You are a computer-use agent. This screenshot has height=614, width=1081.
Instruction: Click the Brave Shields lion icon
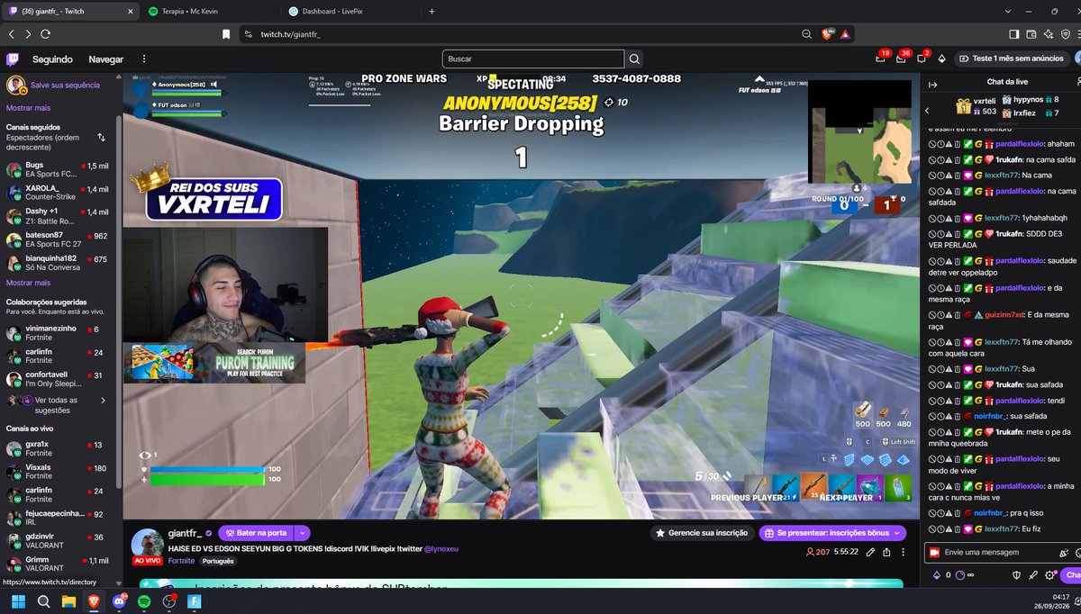click(827, 33)
